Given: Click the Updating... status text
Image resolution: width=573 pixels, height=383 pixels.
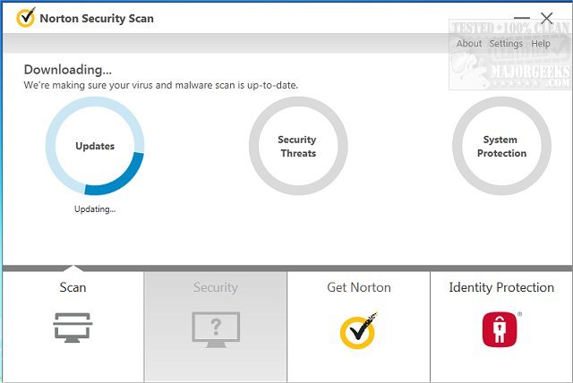Looking at the screenshot, I should coord(95,209).
